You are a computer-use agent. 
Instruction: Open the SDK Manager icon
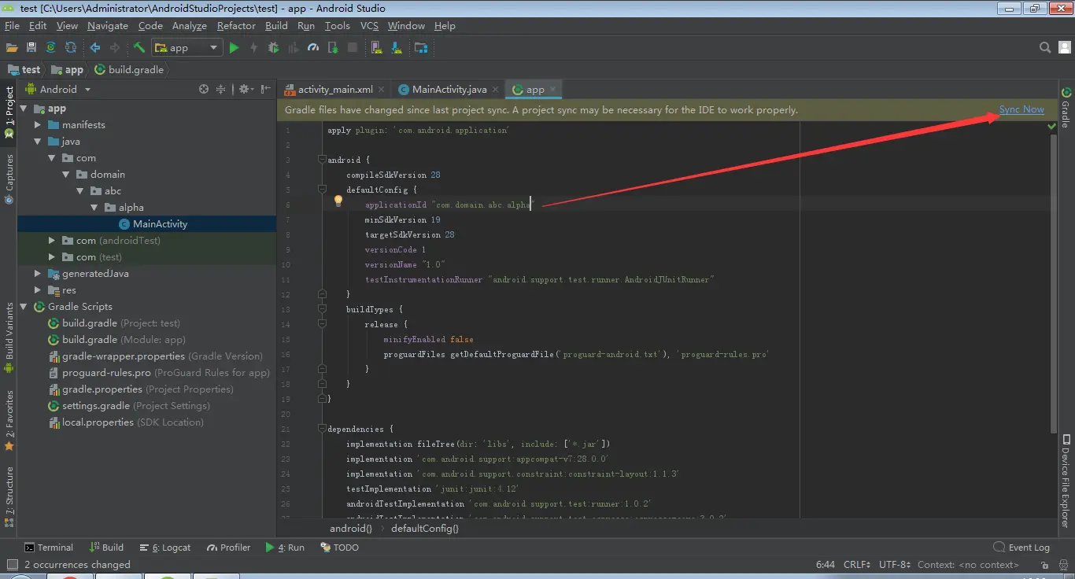pos(397,48)
